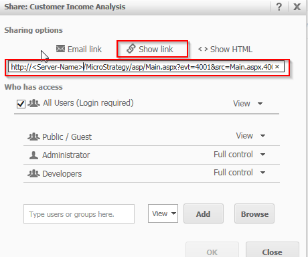Click the 'All Users (Login required)' label
The width and height of the screenshot is (308, 257).
(88, 103)
